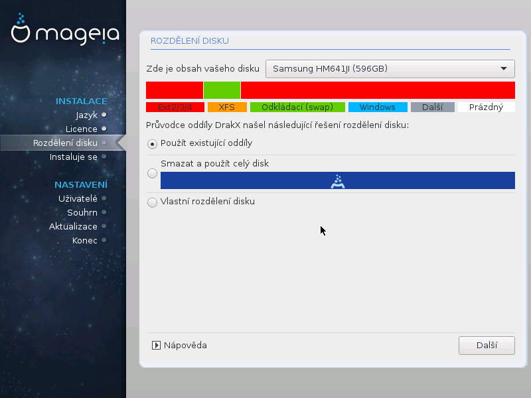Select the Uživatelé step in sidebar
This screenshot has width=531, height=398.
78,198
